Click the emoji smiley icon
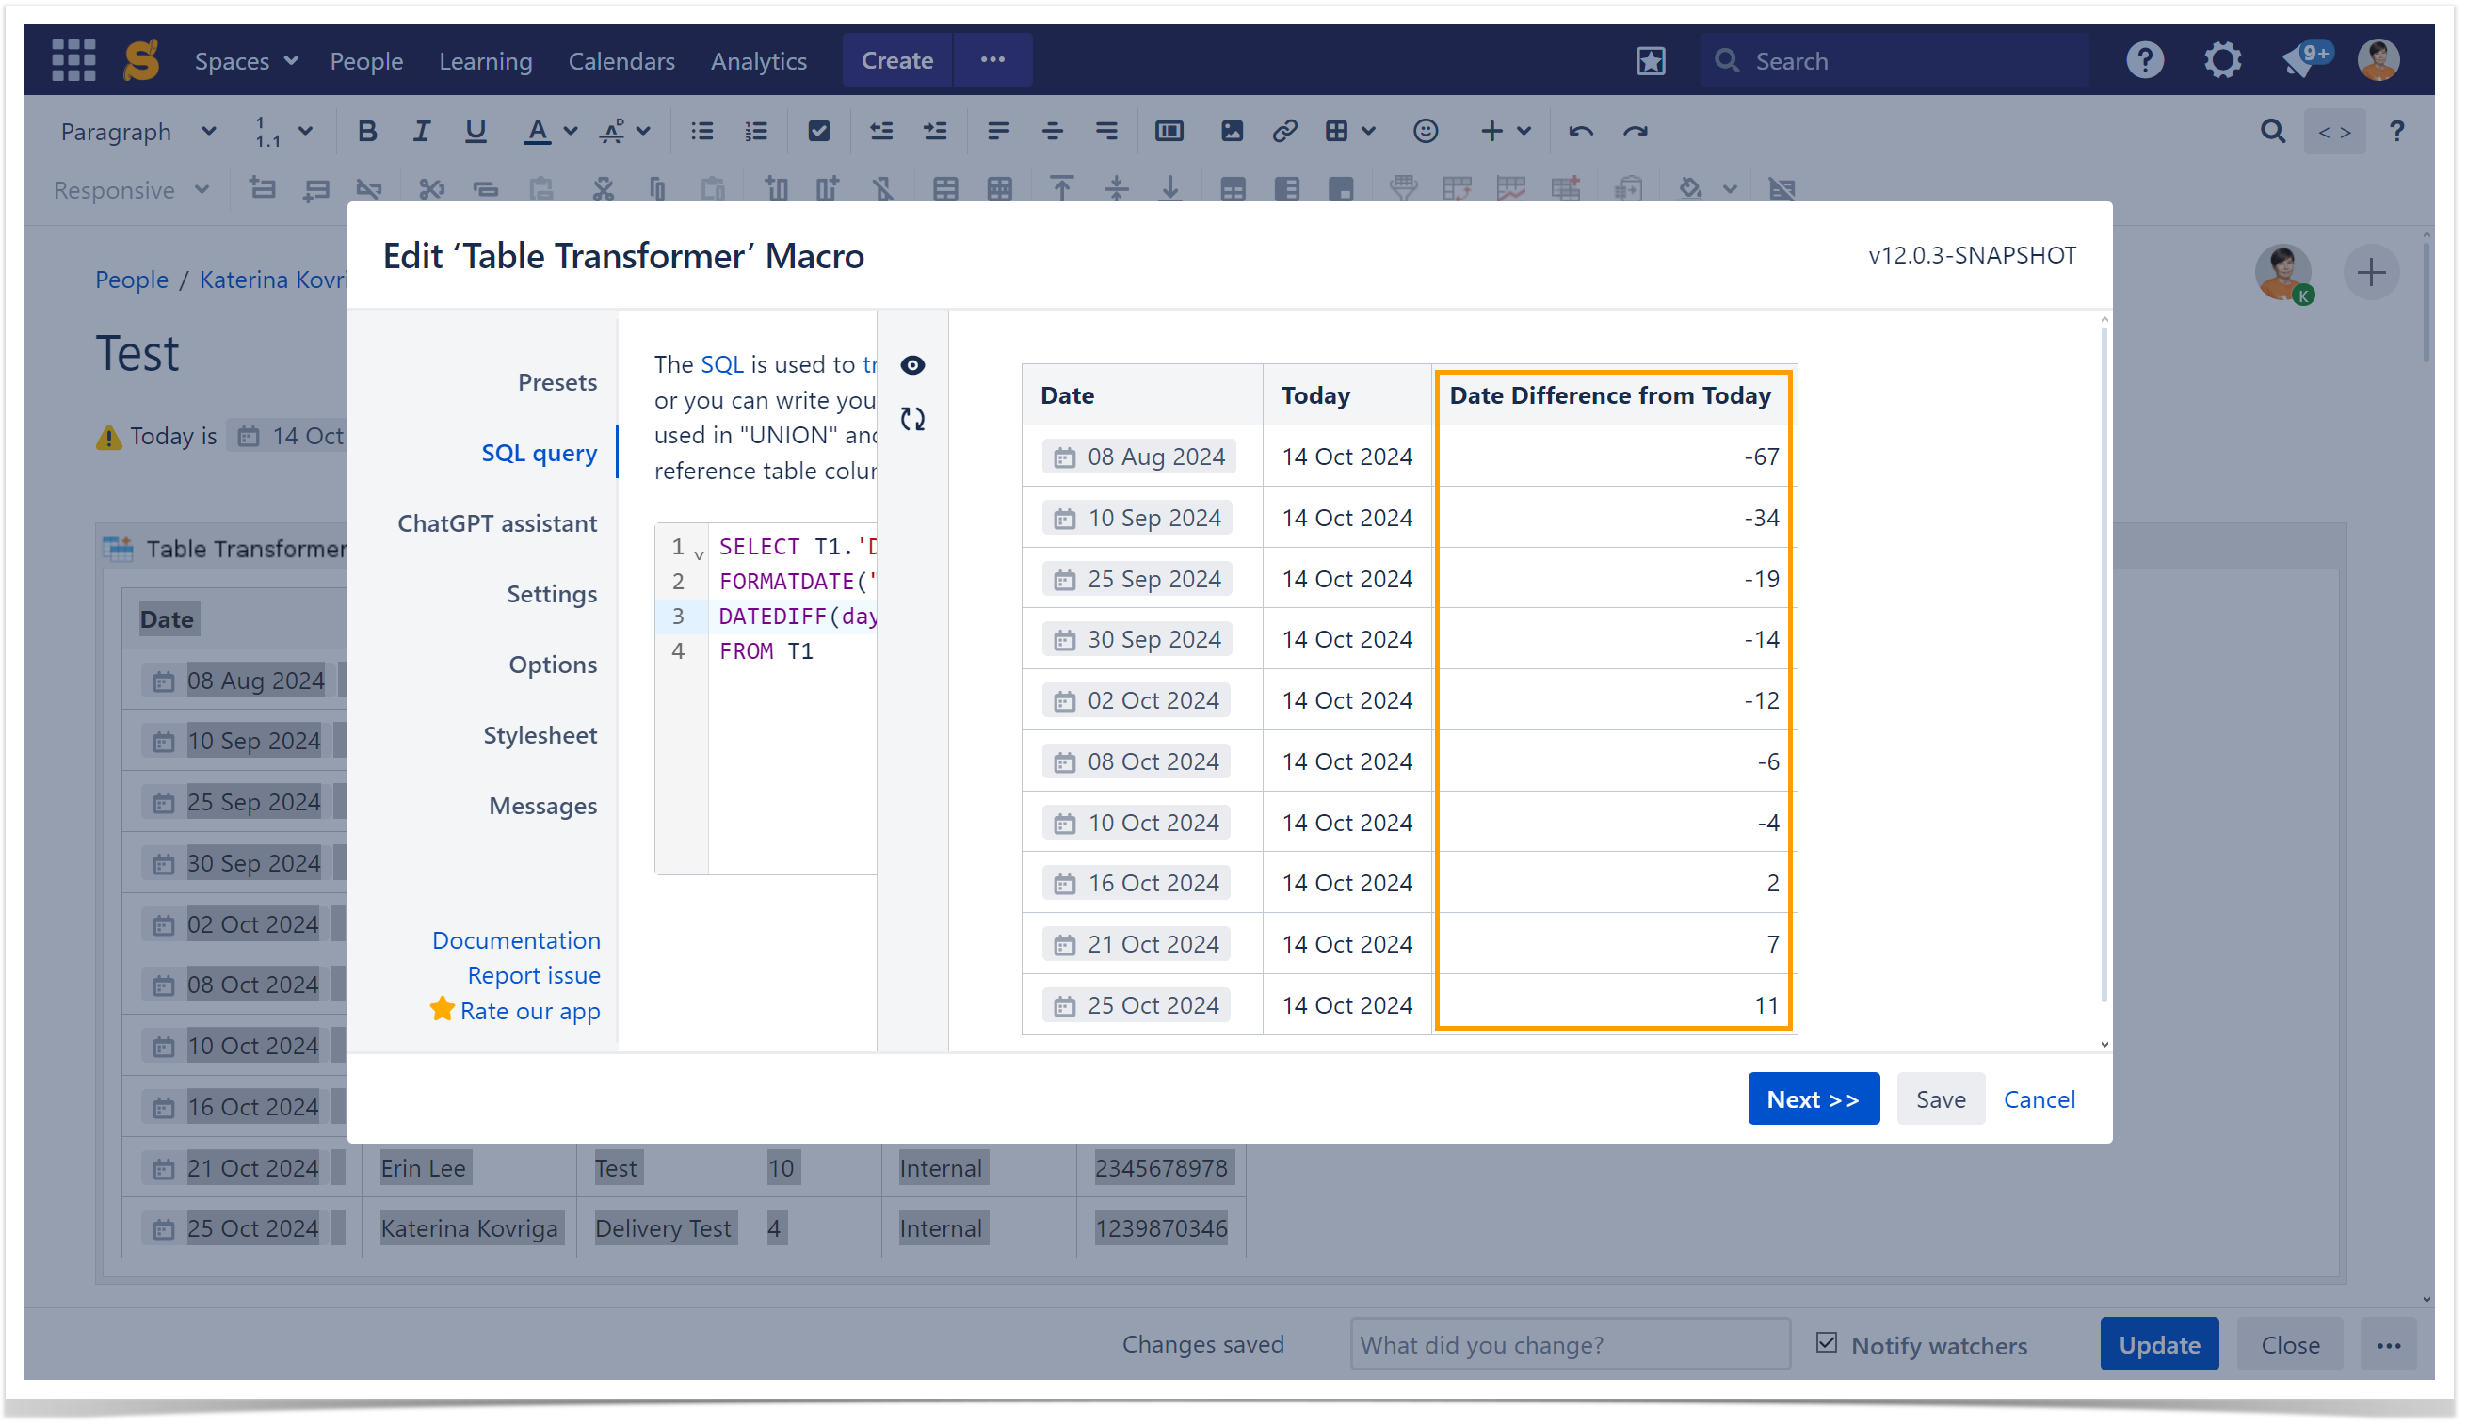 point(1426,131)
